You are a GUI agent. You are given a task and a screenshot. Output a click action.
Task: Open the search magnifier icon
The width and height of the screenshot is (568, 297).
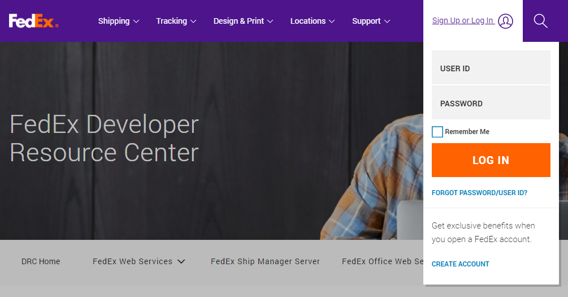540,21
